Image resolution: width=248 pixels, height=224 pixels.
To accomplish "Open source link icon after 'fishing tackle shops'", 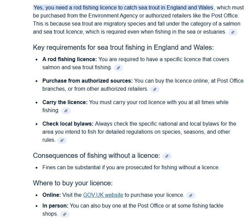I will click(x=65, y=214).
